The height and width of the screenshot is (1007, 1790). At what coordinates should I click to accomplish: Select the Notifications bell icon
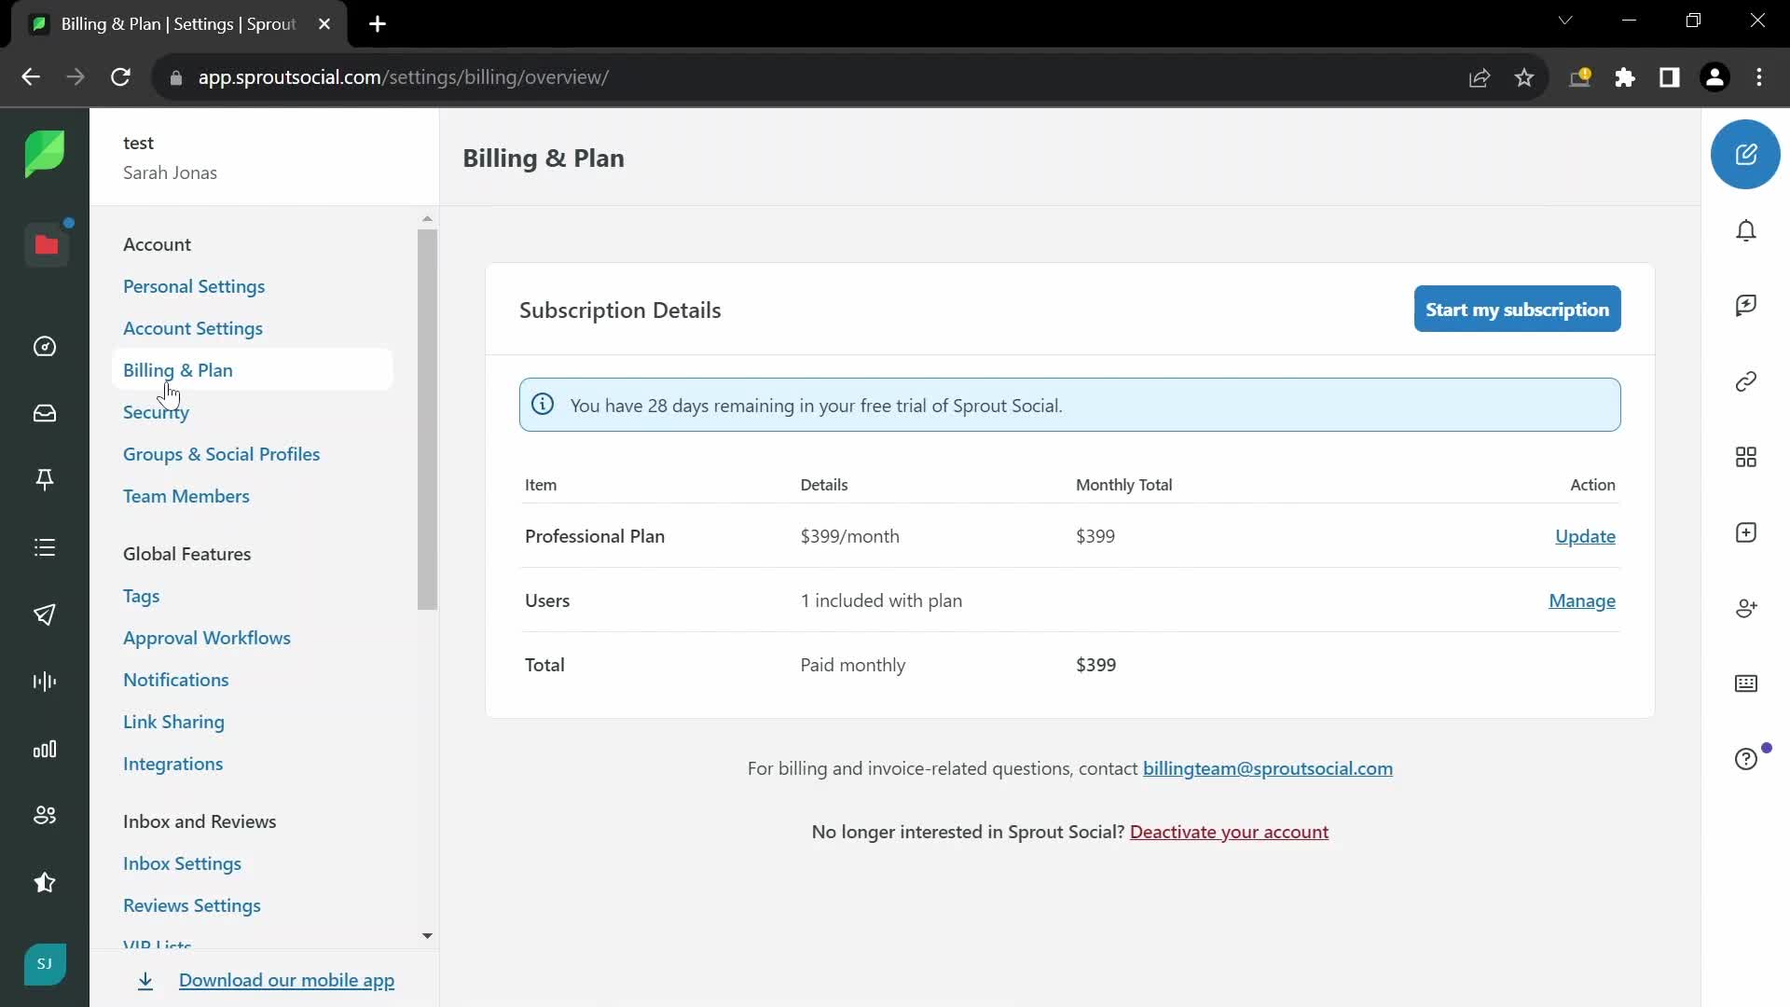1747,230
